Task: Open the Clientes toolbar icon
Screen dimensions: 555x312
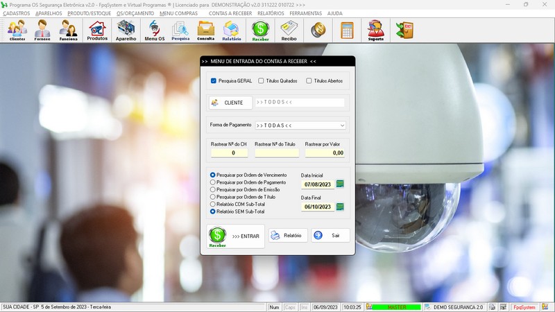Action: (17, 31)
